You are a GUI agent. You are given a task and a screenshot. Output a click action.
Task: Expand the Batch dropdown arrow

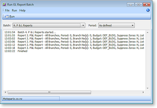[83, 25]
